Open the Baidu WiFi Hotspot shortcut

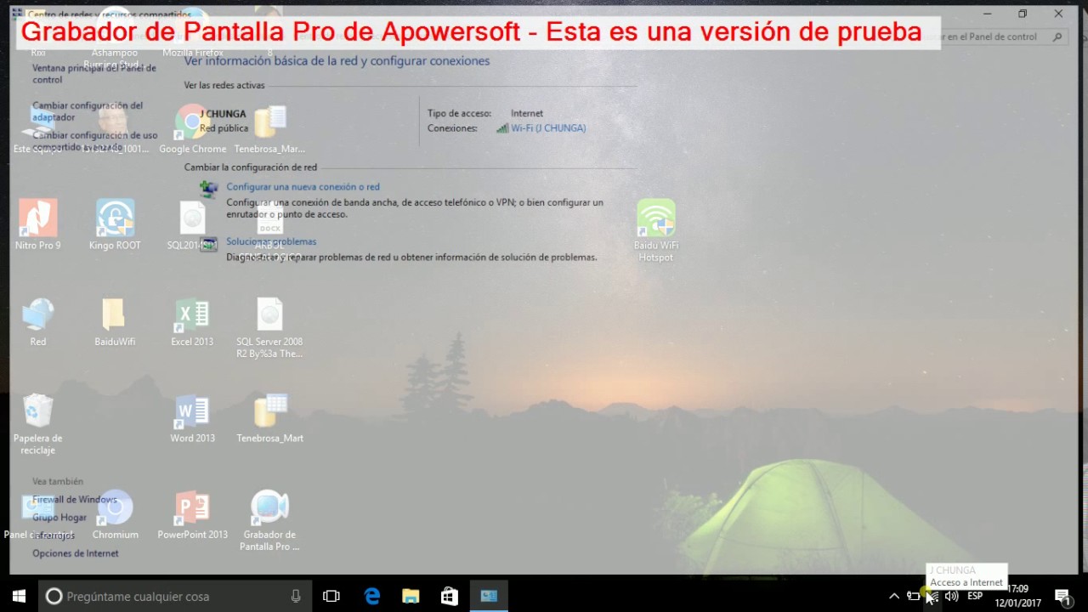(x=655, y=229)
